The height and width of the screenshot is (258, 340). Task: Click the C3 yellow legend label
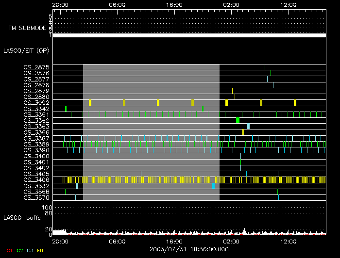pos(31,250)
